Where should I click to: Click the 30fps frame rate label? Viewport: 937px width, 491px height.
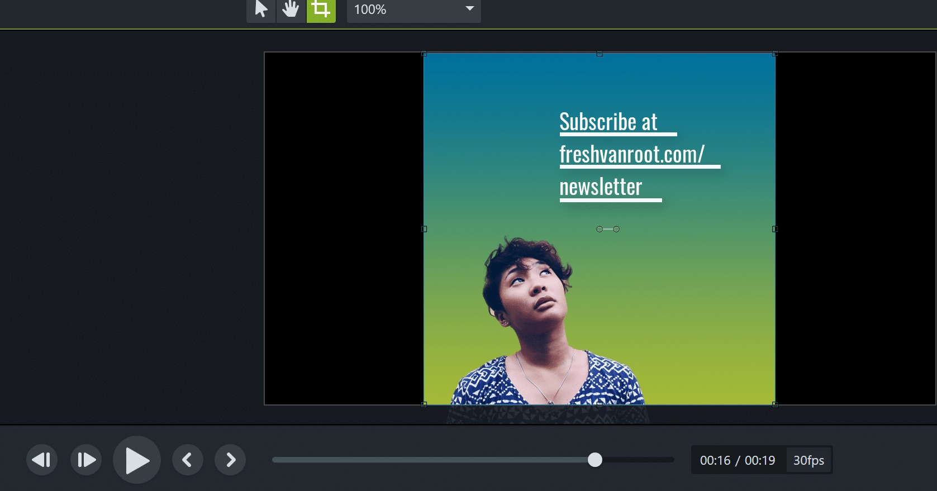[x=808, y=460]
